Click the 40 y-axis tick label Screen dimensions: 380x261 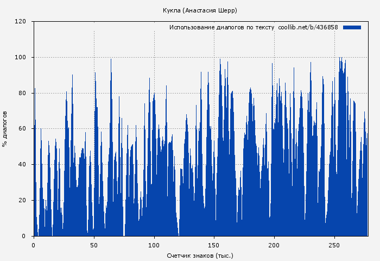pyautogui.click(x=22, y=164)
